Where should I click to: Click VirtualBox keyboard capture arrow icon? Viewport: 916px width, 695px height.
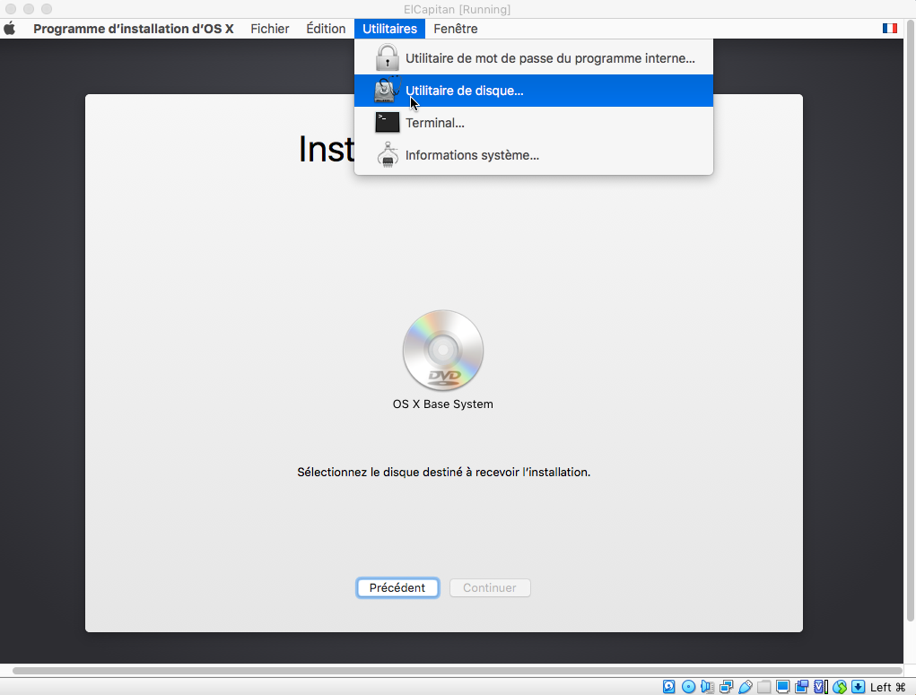[x=859, y=687]
